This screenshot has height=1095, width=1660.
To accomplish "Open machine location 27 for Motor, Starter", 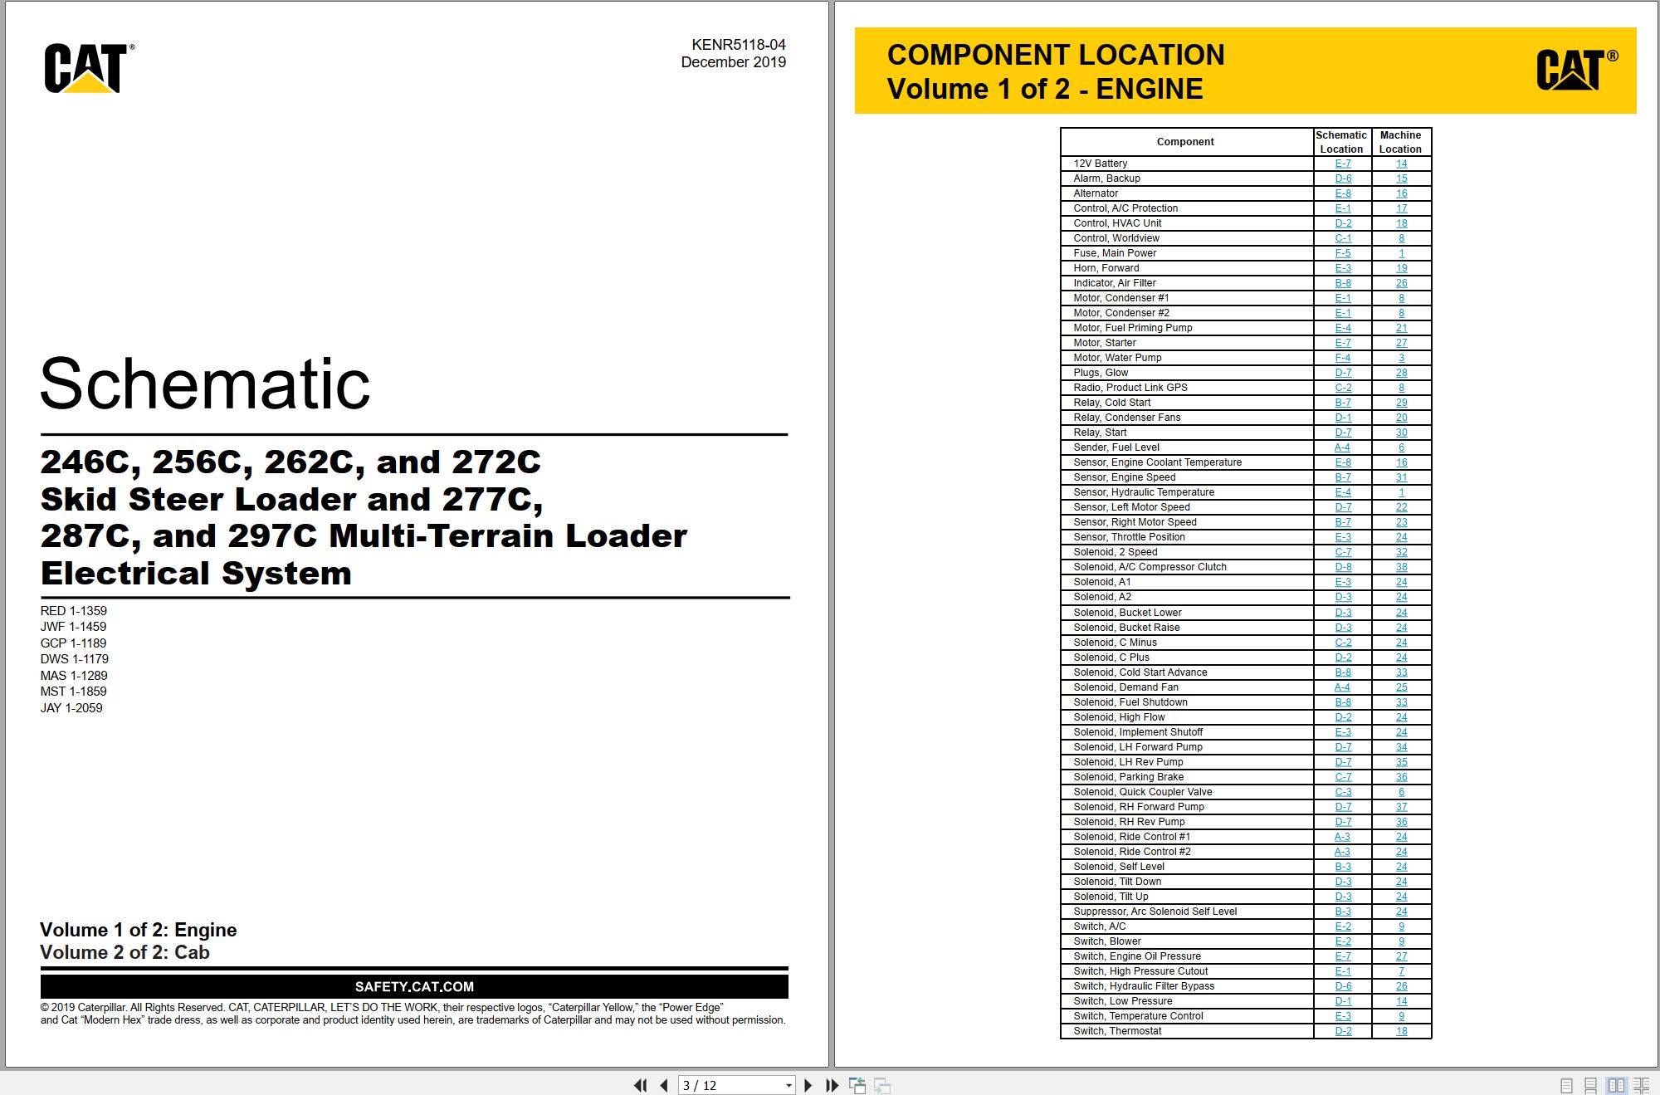I will point(1401,343).
